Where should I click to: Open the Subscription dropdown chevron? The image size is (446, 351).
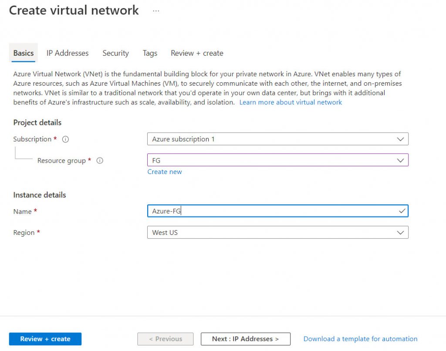click(401, 139)
